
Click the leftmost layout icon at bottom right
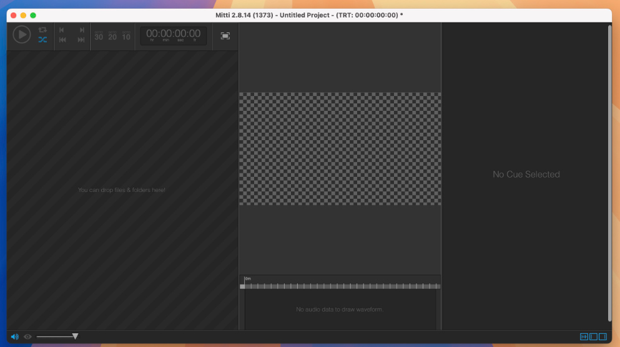(584, 336)
